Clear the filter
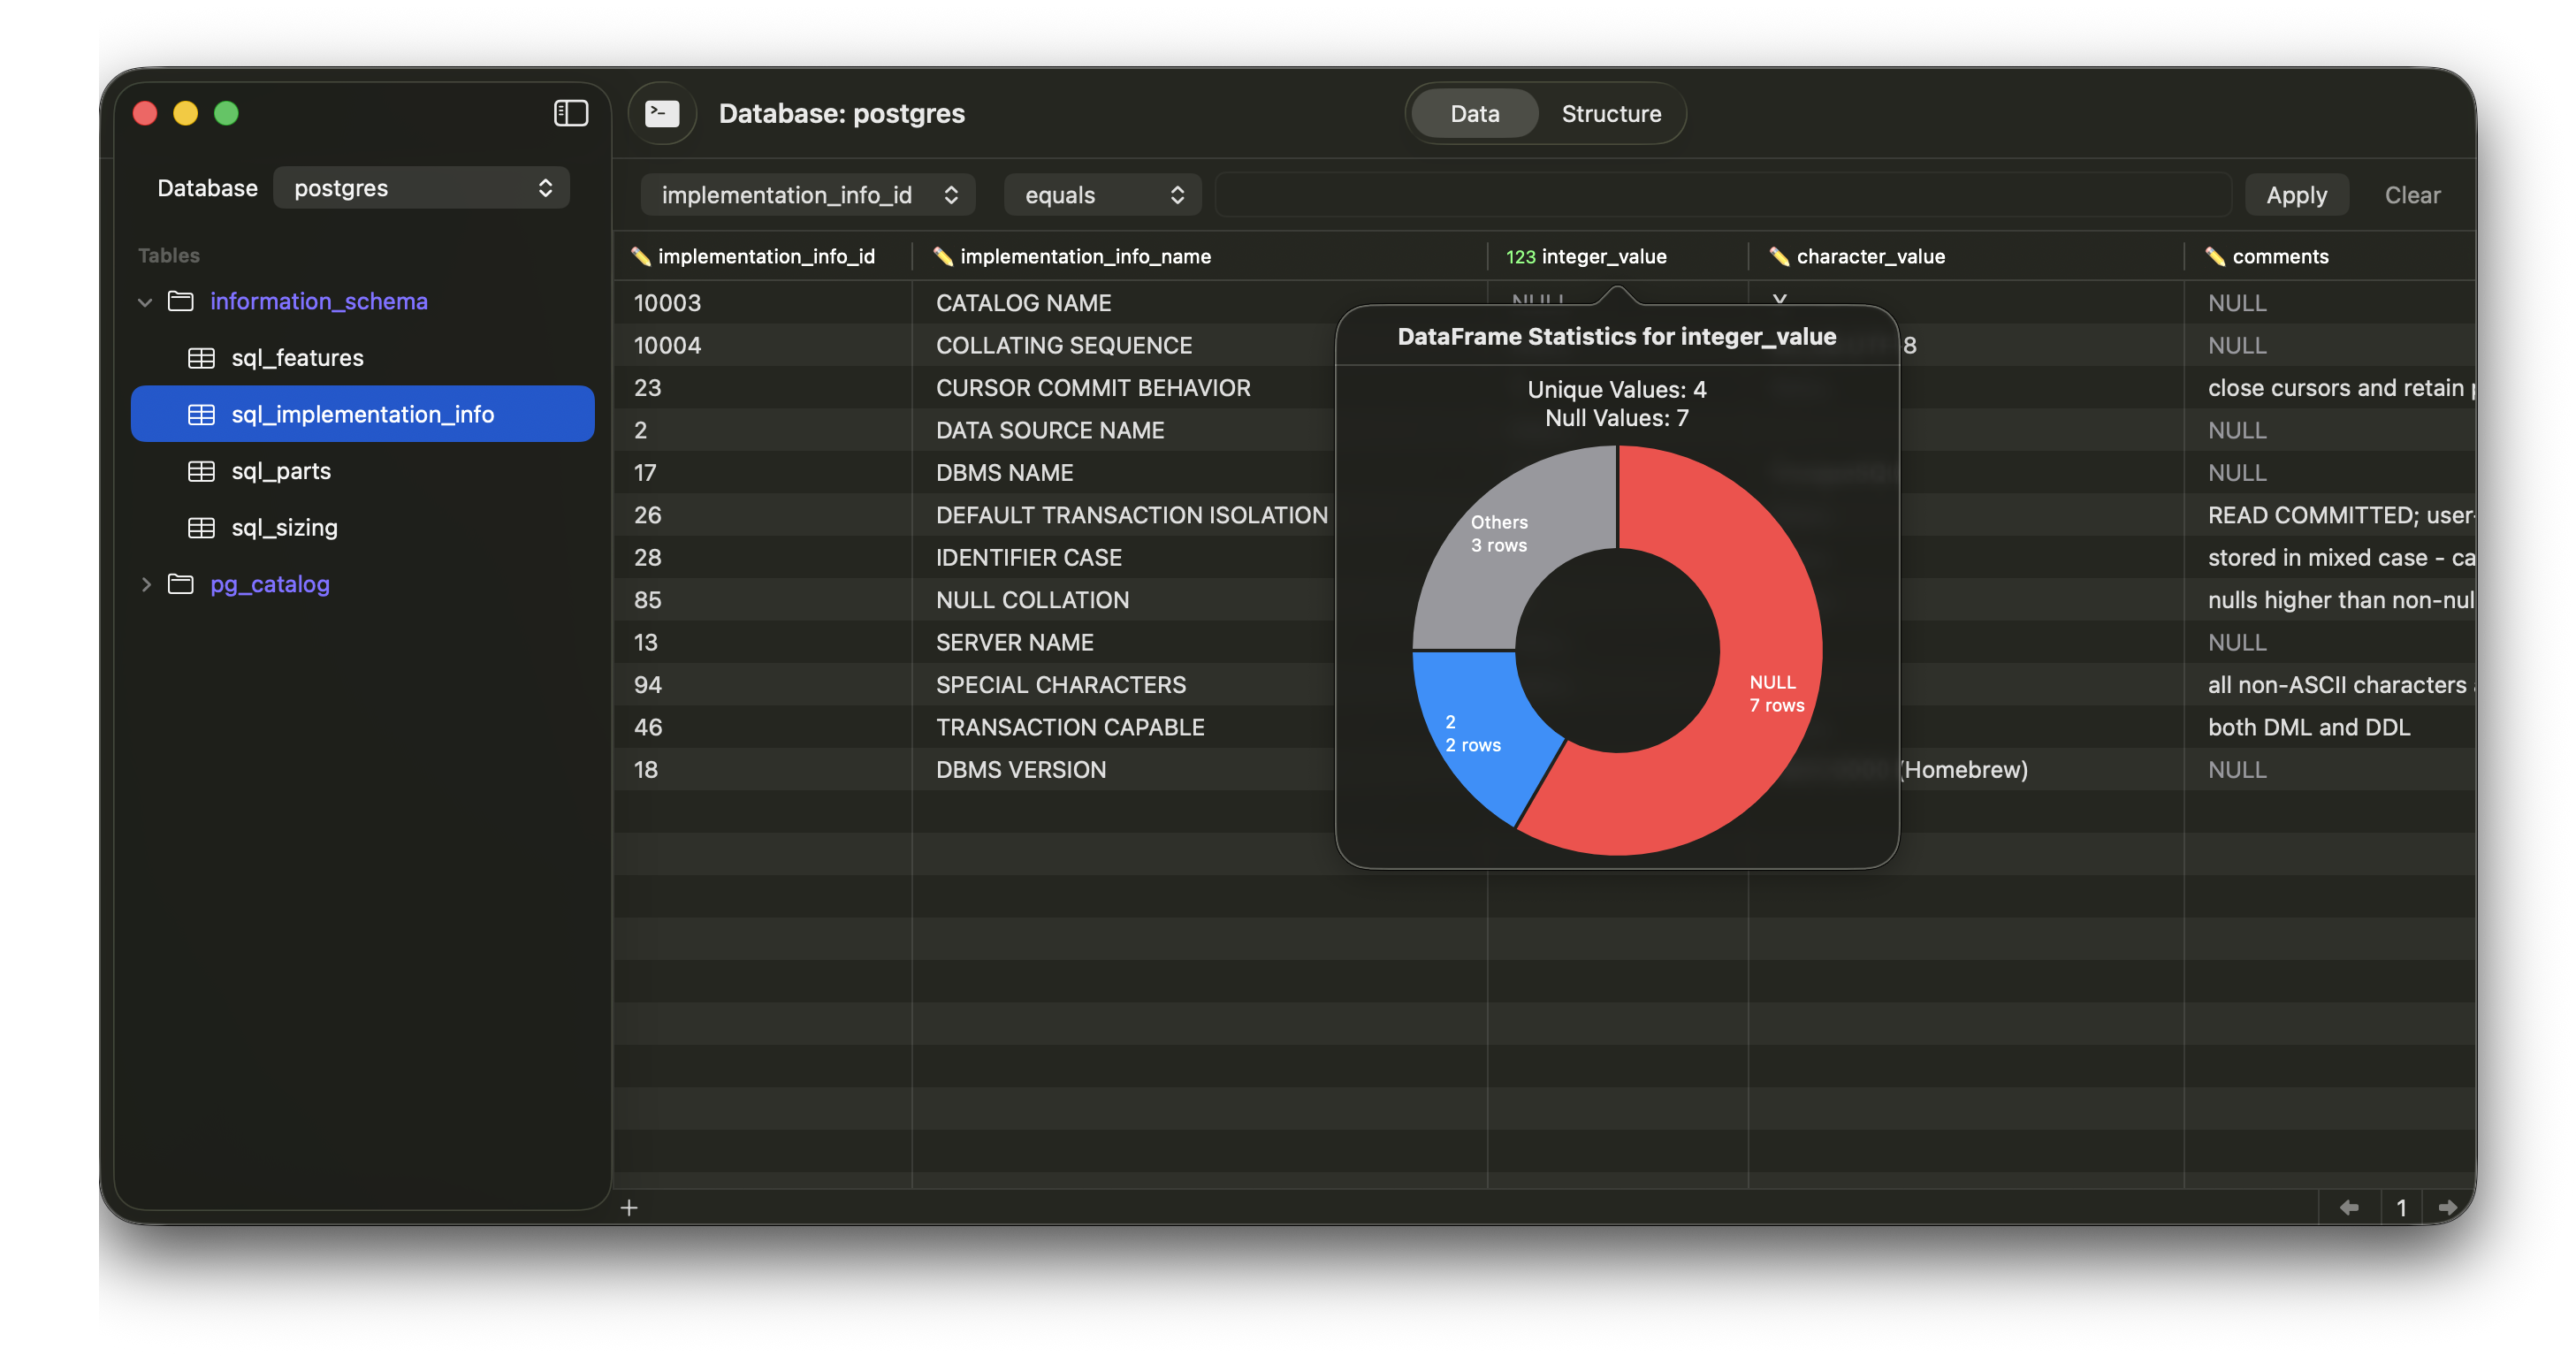Image resolution: width=2576 pixels, height=1356 pixels. [x=2412, y=195]
